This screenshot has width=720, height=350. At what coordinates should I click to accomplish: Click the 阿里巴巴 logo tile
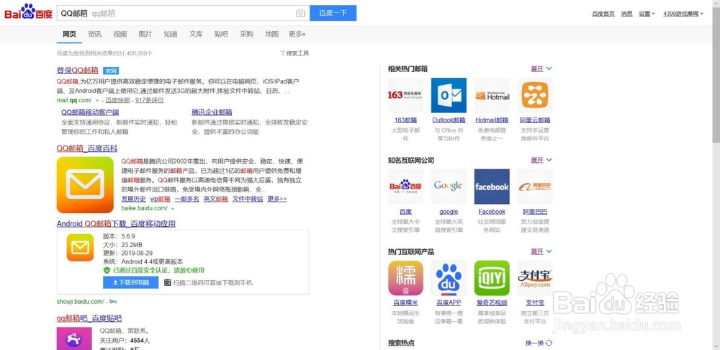(535, 187)
